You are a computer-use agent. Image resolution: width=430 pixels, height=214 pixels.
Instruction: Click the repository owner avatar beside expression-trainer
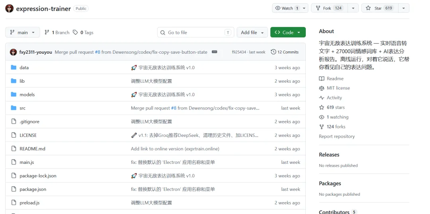(9, 8)
